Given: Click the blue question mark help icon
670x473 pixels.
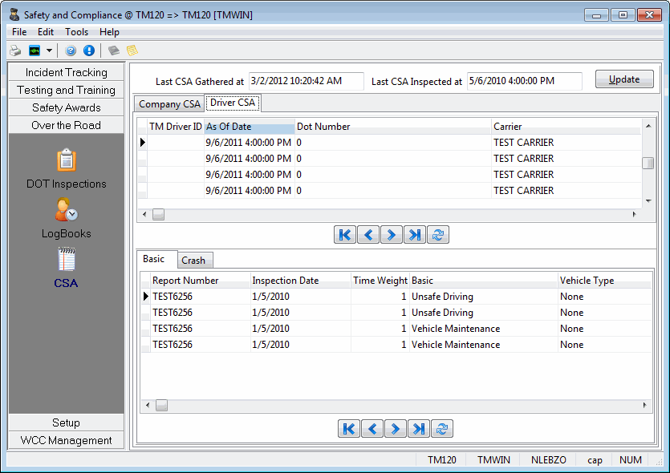Looking at the screenshot, I should click(71, 51).
